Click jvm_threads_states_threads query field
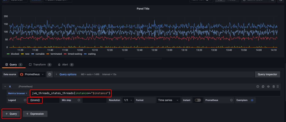The image size is (286, 122). click(155, 93)
